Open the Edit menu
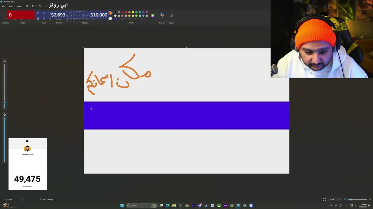This screenshot has width=373, height=209. point(11,6)
